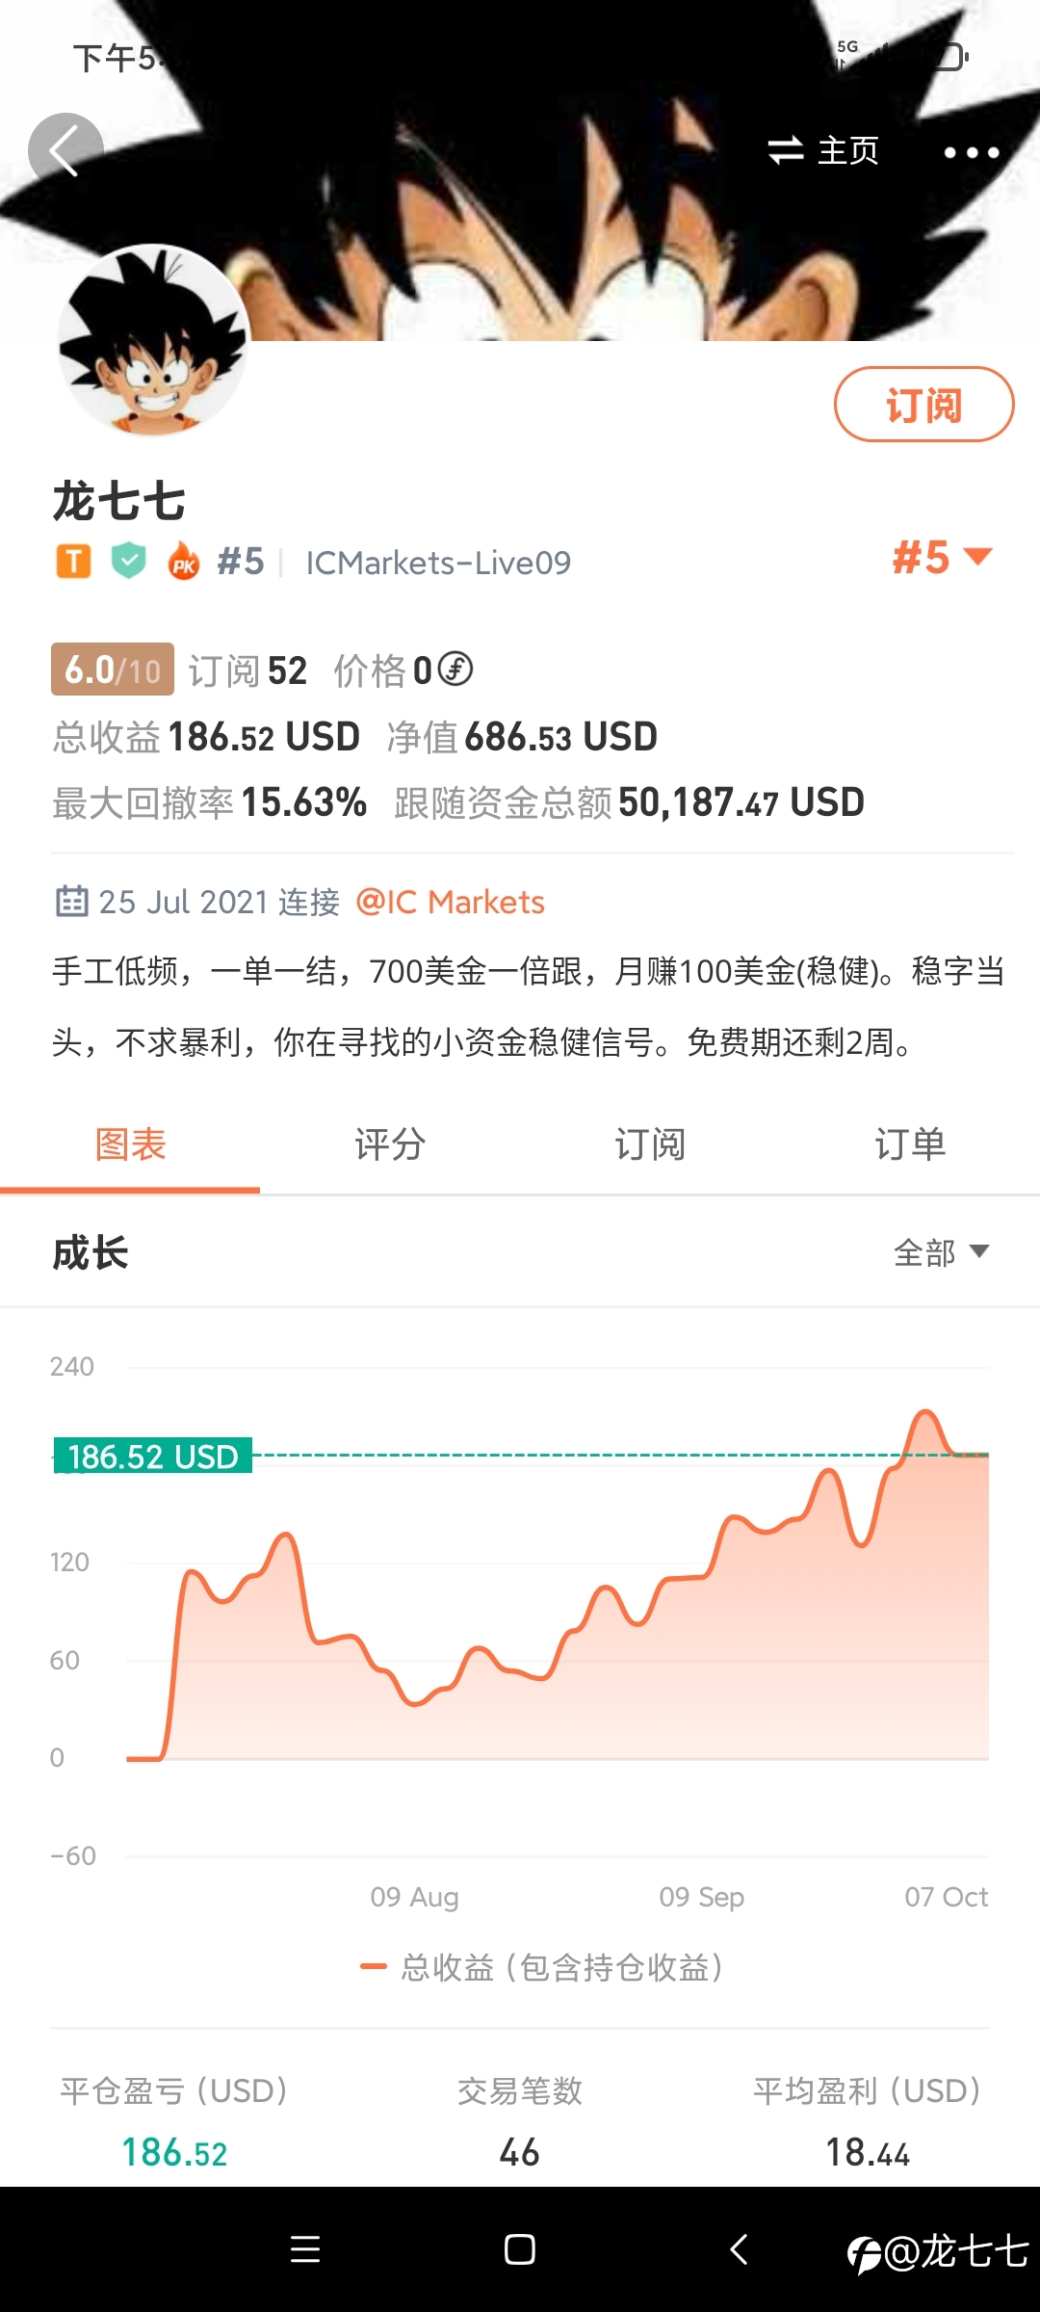Tap the calendar icon beside connect date
The image size is (1040, 2312).
coord(71,902)
